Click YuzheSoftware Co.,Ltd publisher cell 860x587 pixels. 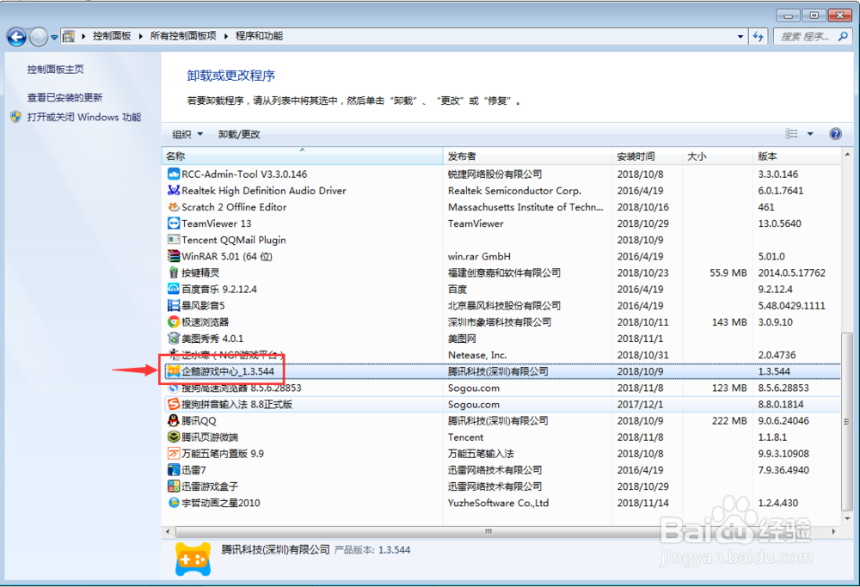click(498, 503)
